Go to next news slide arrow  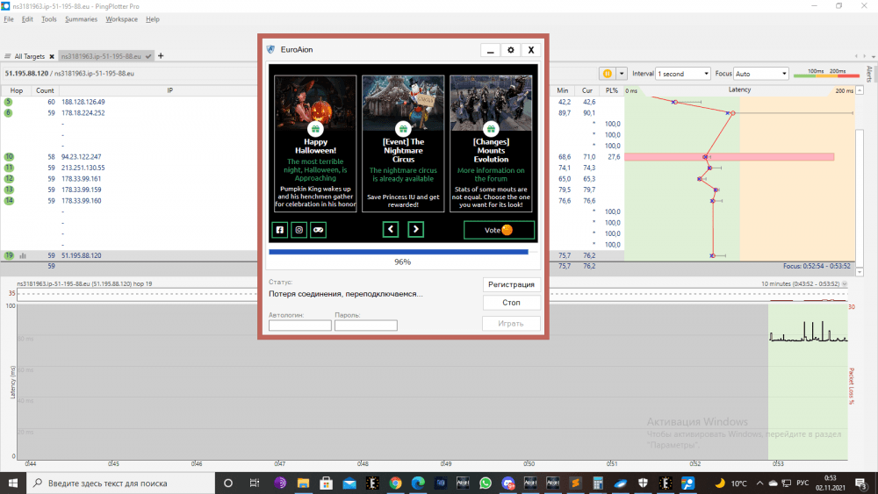click(416, 230)
